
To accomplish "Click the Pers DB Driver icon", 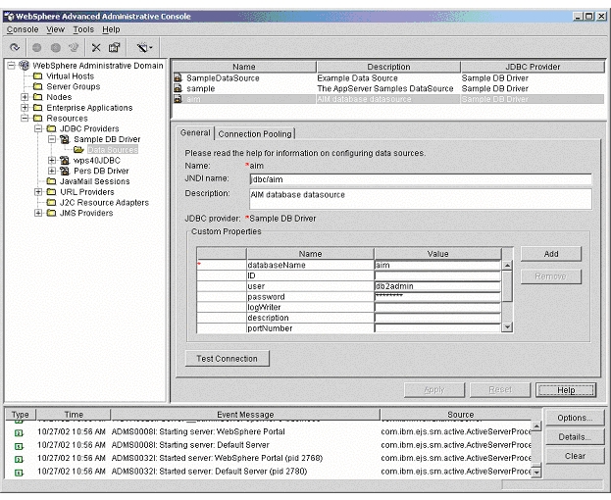I will pyautogui.click(x=65, y=171).
